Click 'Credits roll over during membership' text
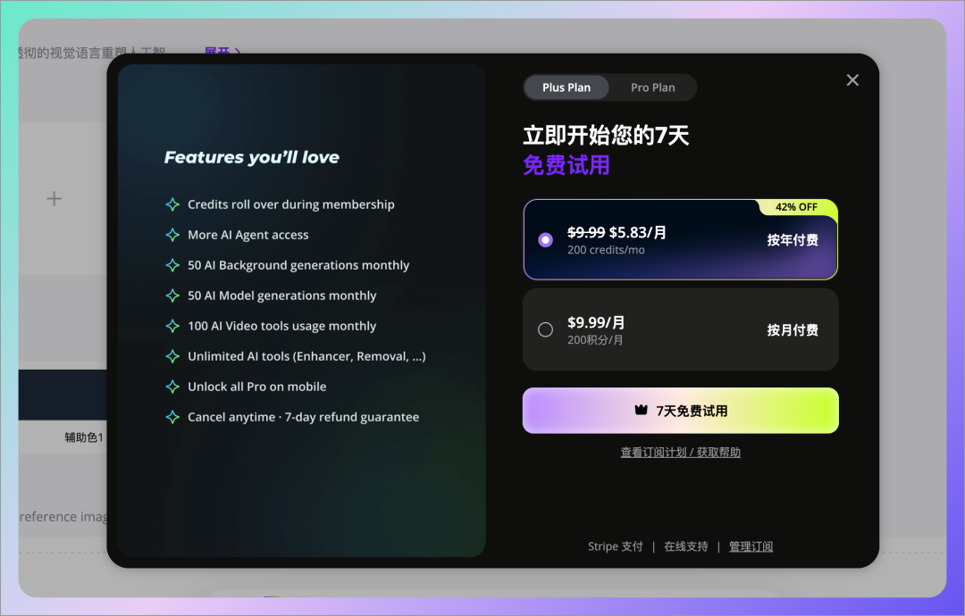 point(291,204)
